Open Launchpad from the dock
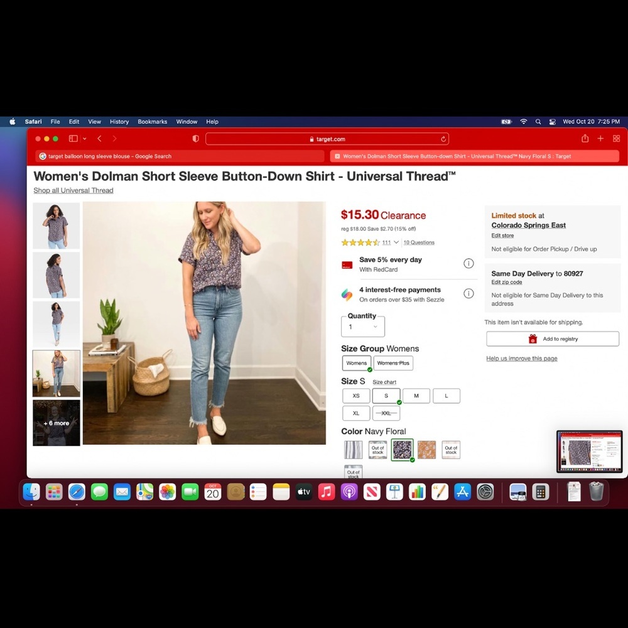 coord(54,492)
